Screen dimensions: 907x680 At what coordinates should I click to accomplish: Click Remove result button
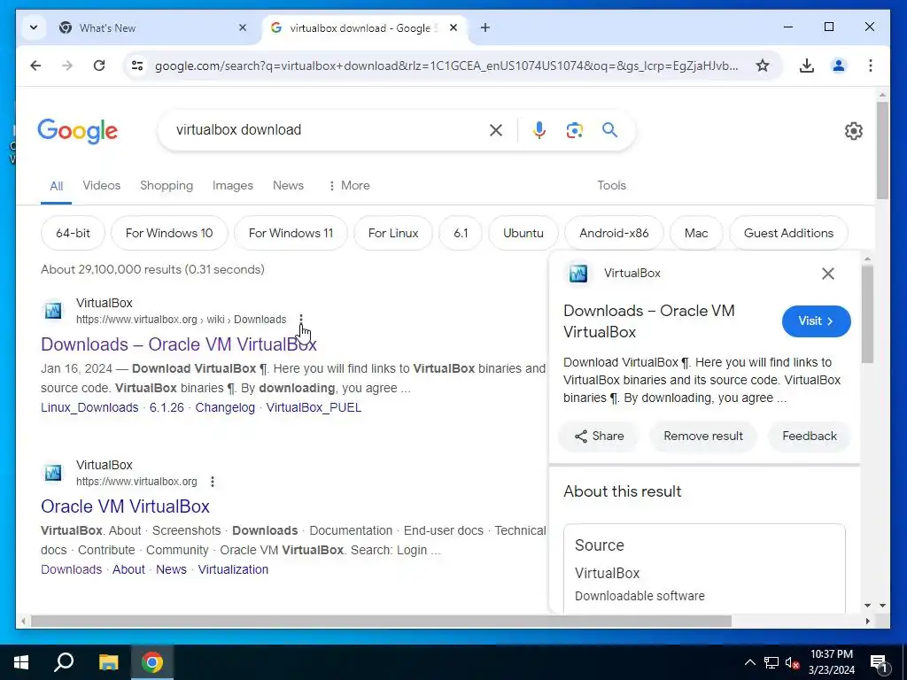tap(702, 437)
